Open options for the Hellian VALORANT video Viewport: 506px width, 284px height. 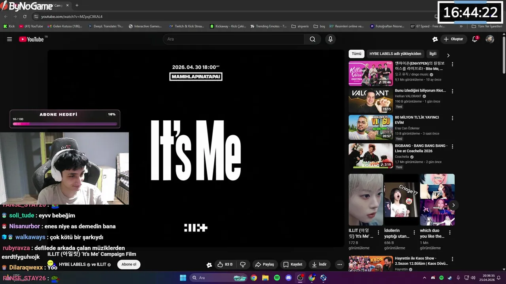tap(453, 91)
